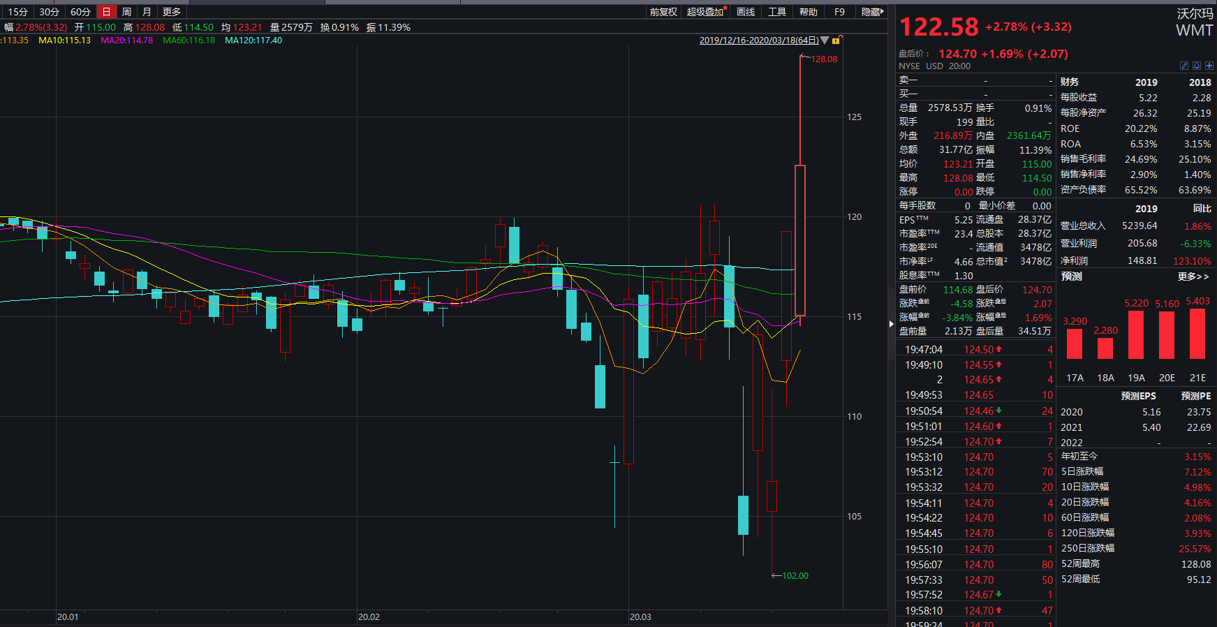Select the 60分 timeframe tab
The width and height of the screenshot is (1217, 627).
coord(80,12)
